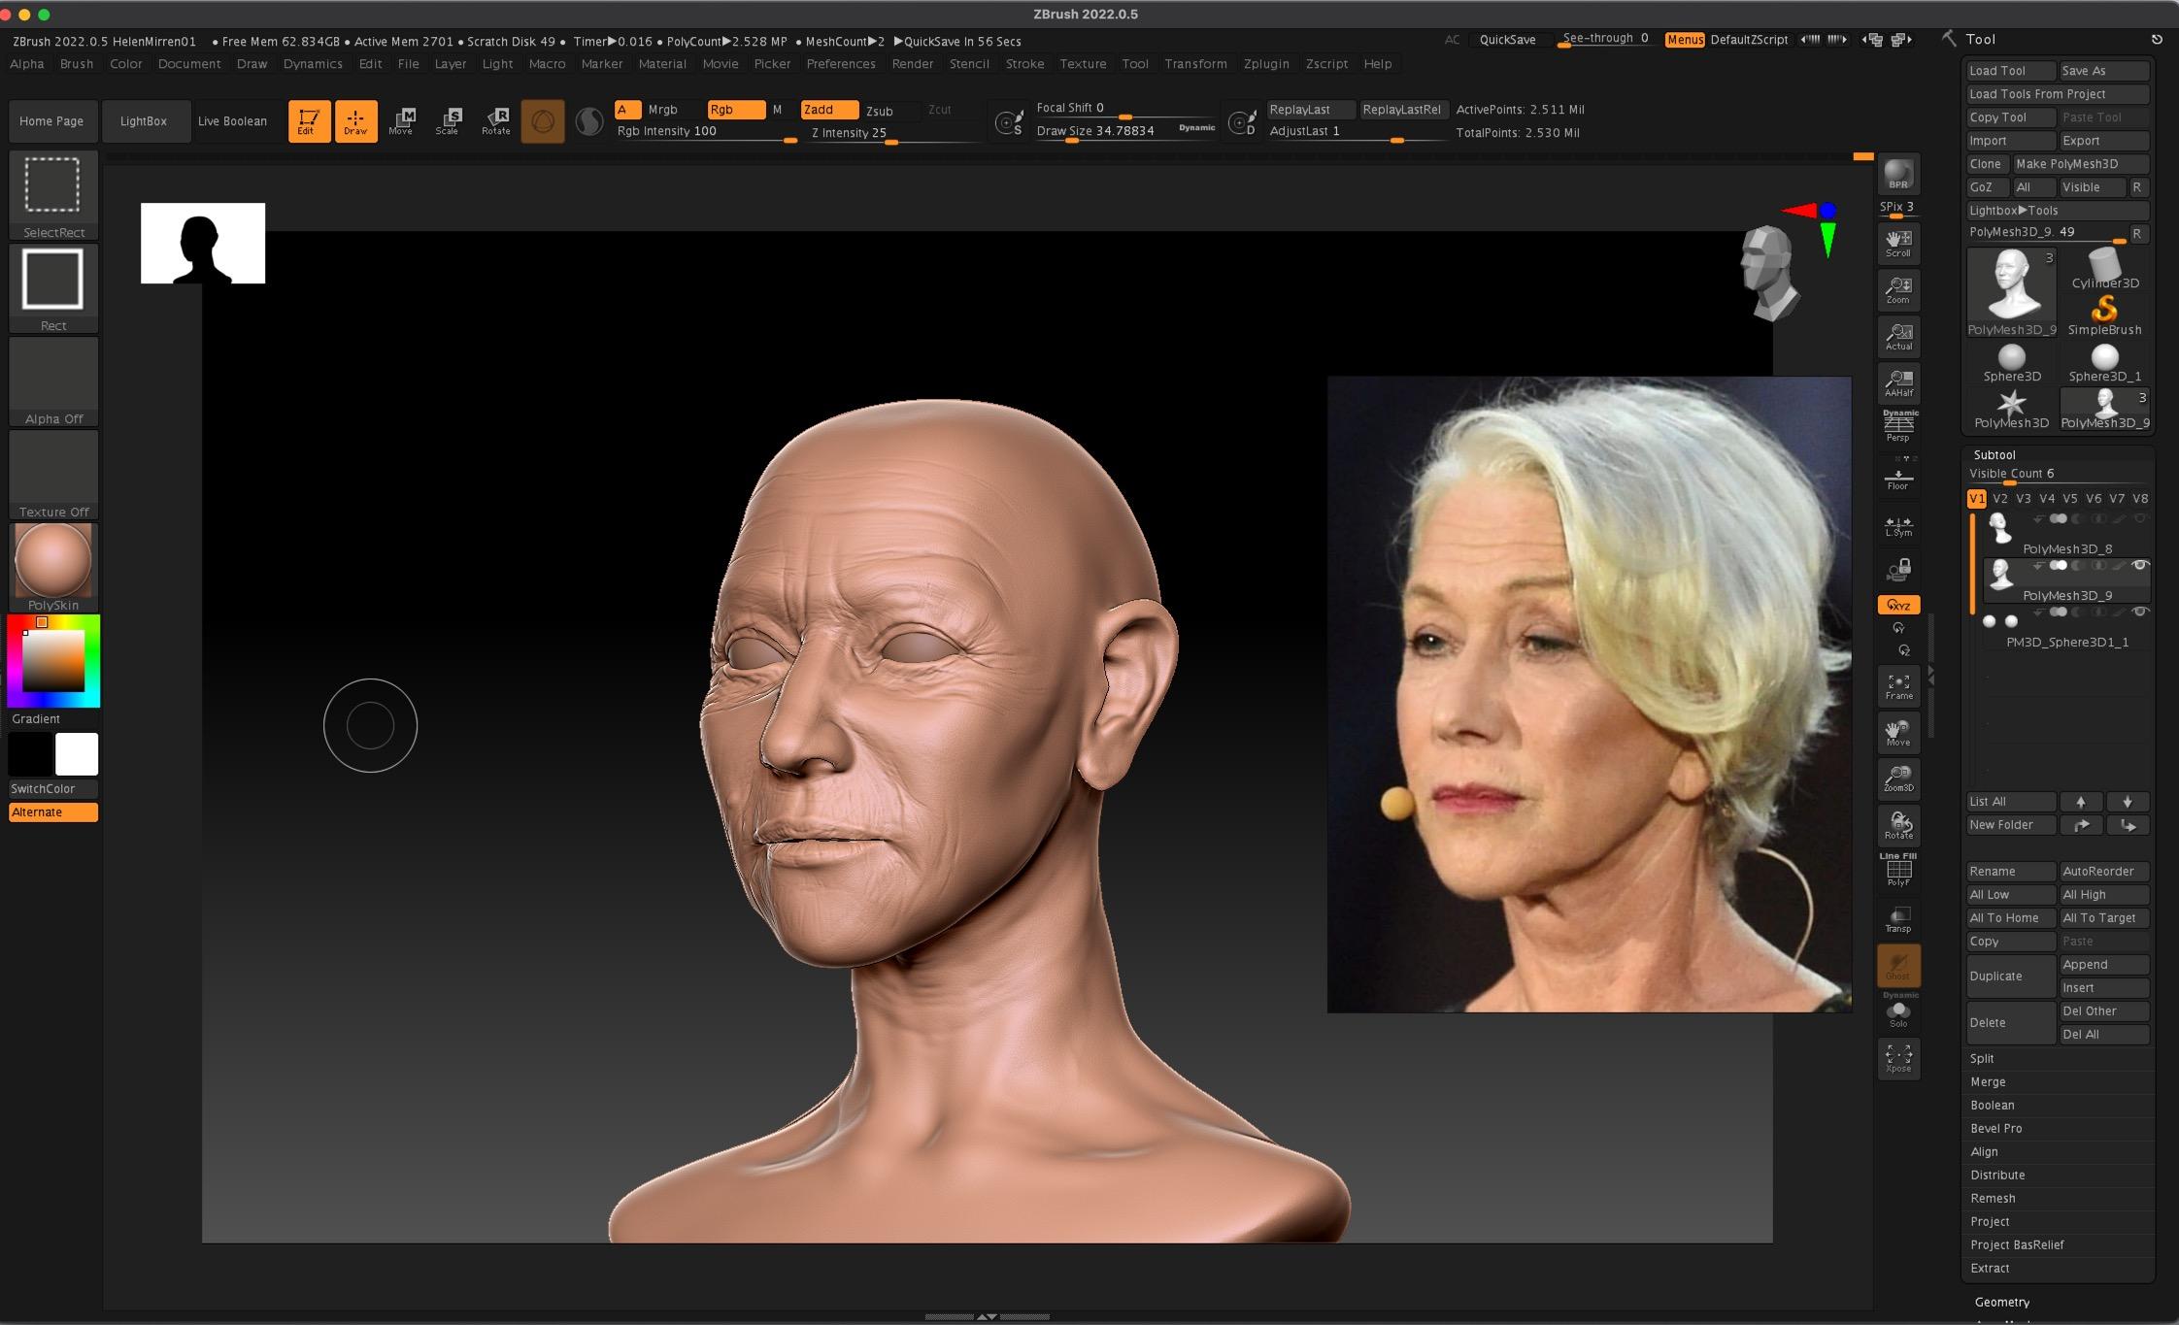Image resolution: width=2179 pixels, height=1325 pixels.
Task: Toggle the Persp perspective button
Action: pyautogui.click(x=1897, y=427)
